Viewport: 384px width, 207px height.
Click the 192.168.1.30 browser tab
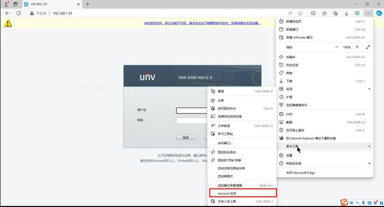point(52,4)
